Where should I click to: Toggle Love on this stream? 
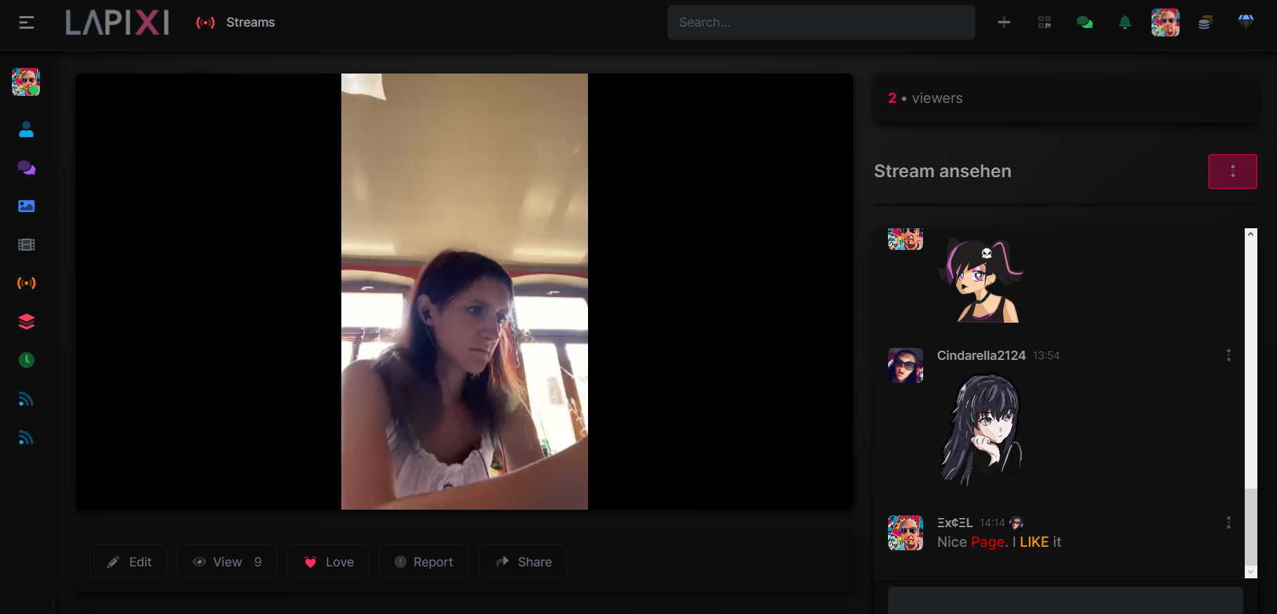(328, 561)
